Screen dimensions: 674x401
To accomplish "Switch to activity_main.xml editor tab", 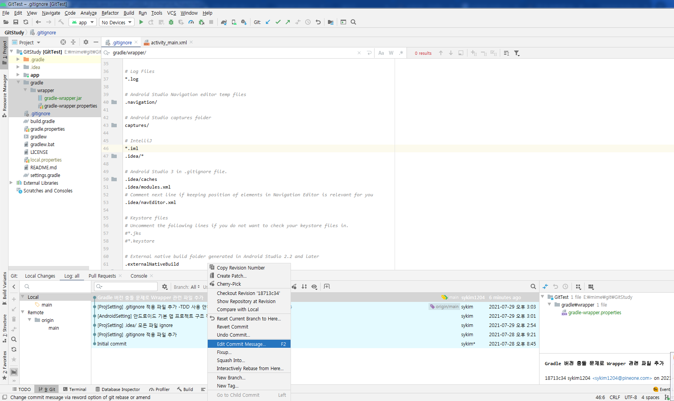I will click(168, 42).
